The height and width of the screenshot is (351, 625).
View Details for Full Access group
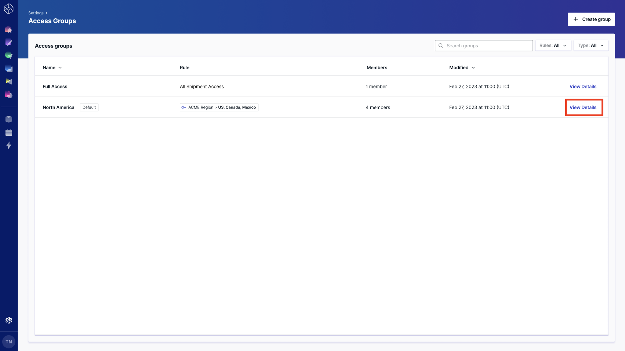(x=583, y=87)
